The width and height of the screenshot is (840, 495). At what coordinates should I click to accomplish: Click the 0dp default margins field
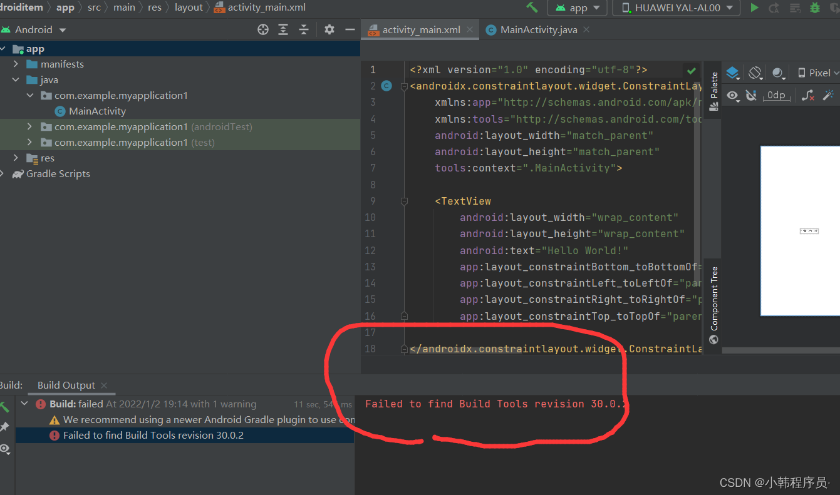point(776,95)
